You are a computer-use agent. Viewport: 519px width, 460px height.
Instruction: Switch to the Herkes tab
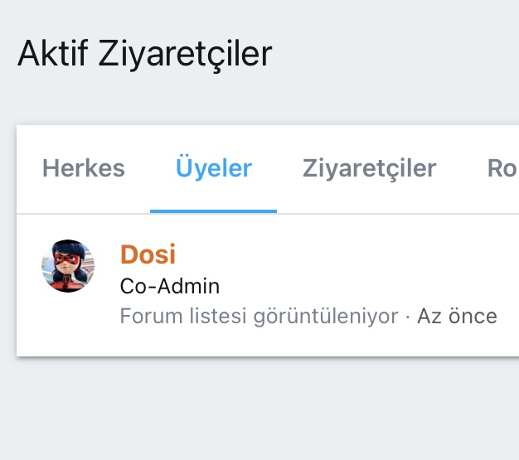coord(84,169)
